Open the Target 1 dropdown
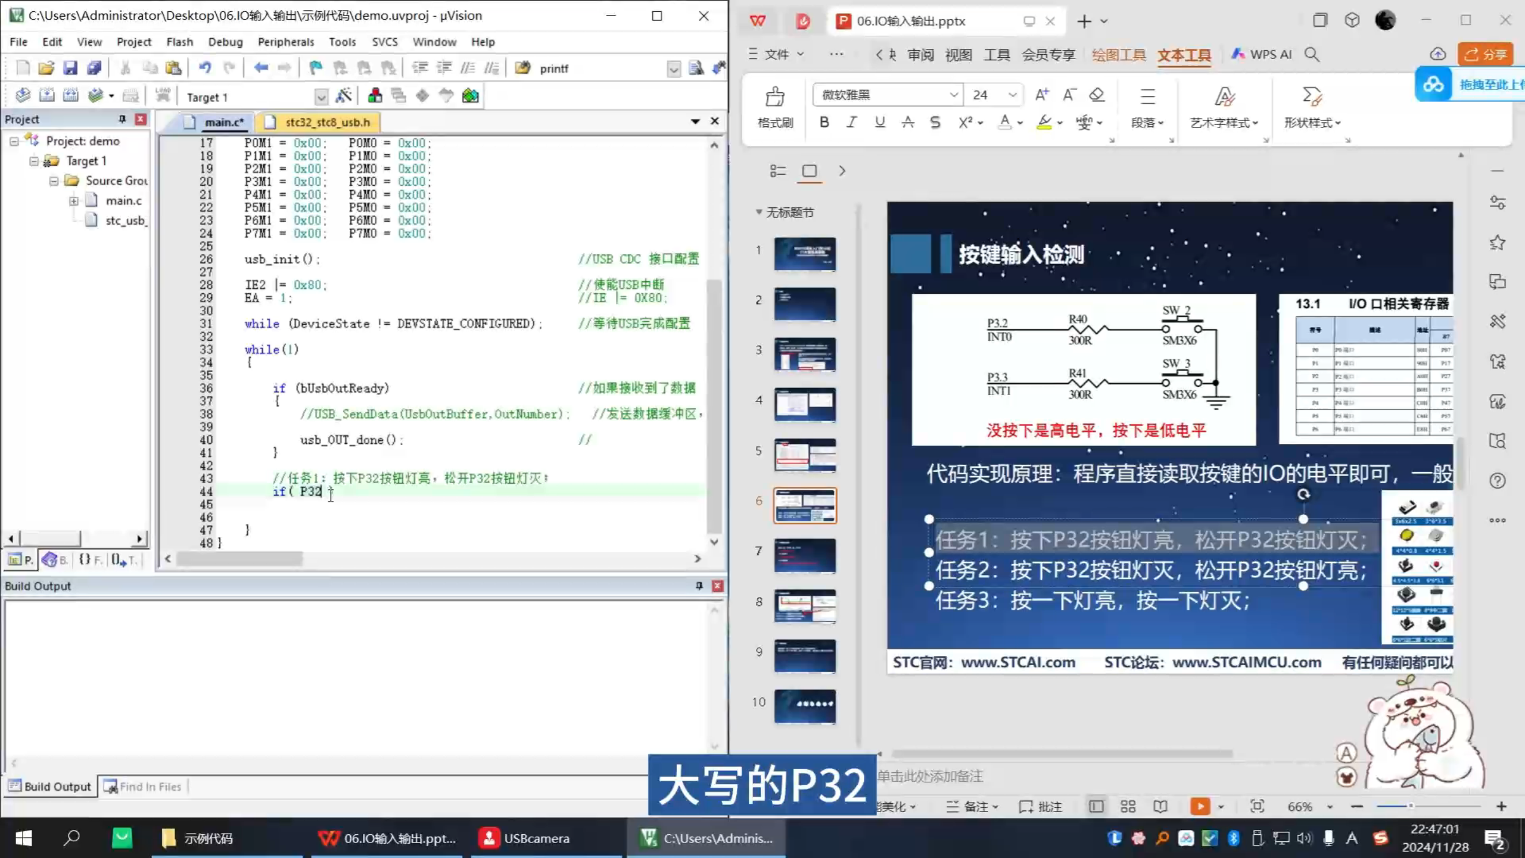This screenshot has height=858, width=1525. [x=321, y=97]
